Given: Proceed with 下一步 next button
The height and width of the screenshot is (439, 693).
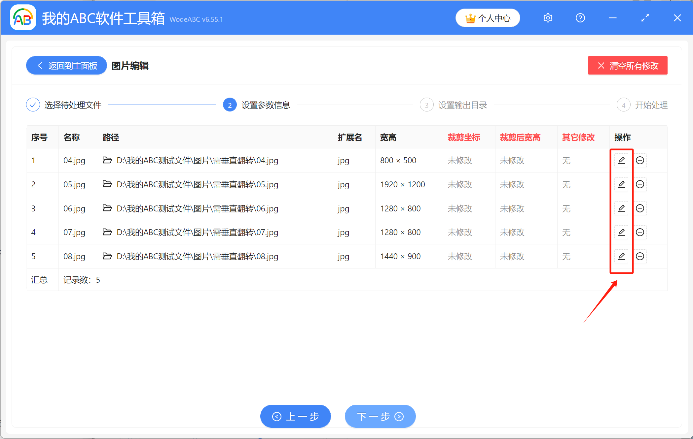Looking at the screenshot, I should click(380, 416).
